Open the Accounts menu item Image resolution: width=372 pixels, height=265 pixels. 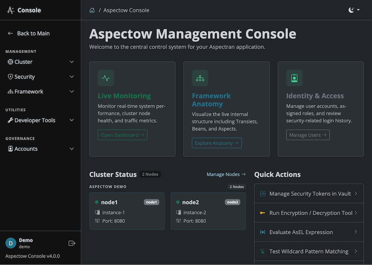click(x=40, y=149)
